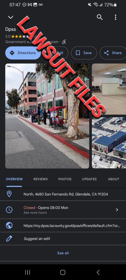Tap the Android home navigation button
The width and height of the screenshot is (126, 280).
pyautogui.click(x=63, y=272)
